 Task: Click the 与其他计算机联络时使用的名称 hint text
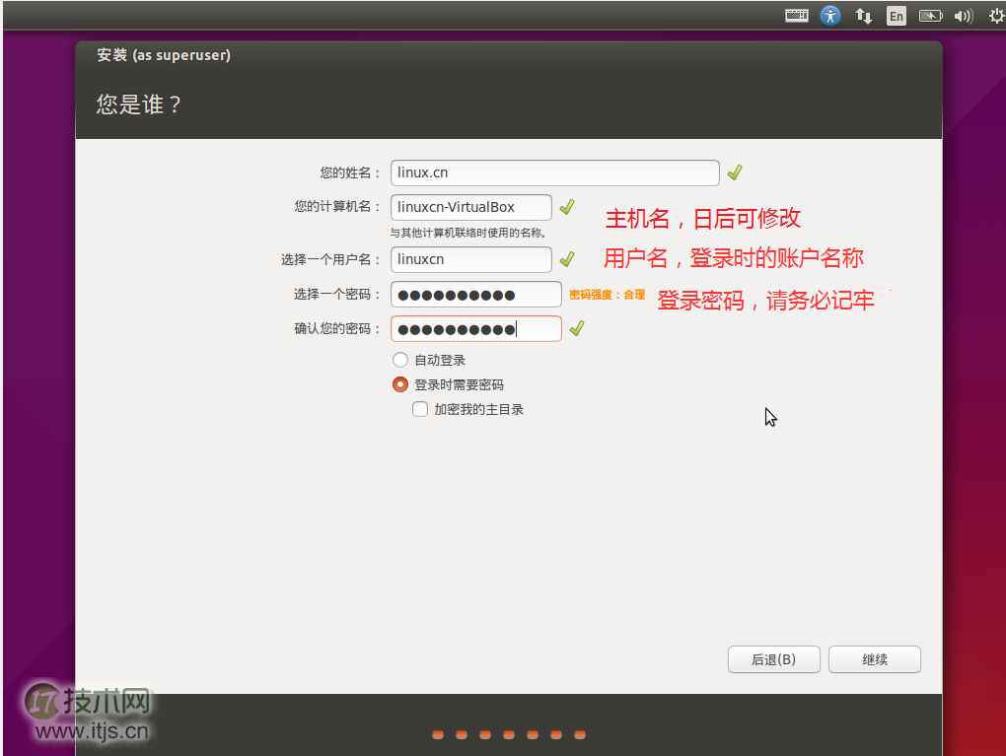click(x=468, y=233)
